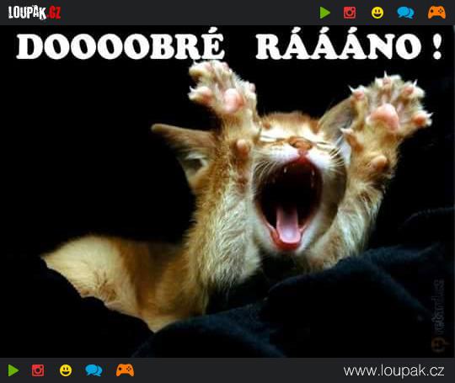Open the red Instagram icon in top bar
This screenshot has height=383, width=455.
click(x=350, y=13)
